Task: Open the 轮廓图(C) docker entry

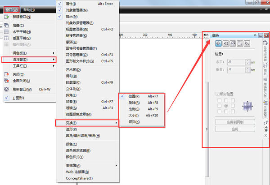Action: (x=88, y=82)
